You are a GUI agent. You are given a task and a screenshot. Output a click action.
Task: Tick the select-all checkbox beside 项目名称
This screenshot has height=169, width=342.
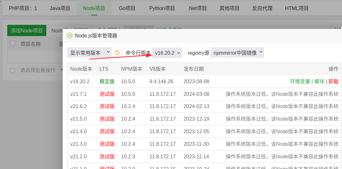point(13,43)
